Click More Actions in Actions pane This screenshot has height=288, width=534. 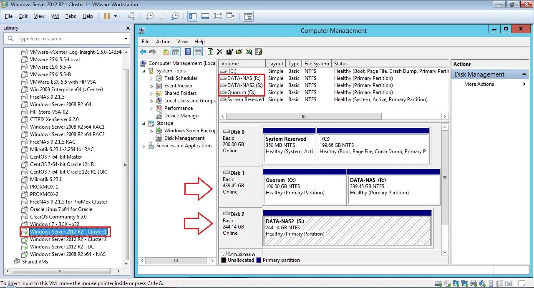pos(479,84)
